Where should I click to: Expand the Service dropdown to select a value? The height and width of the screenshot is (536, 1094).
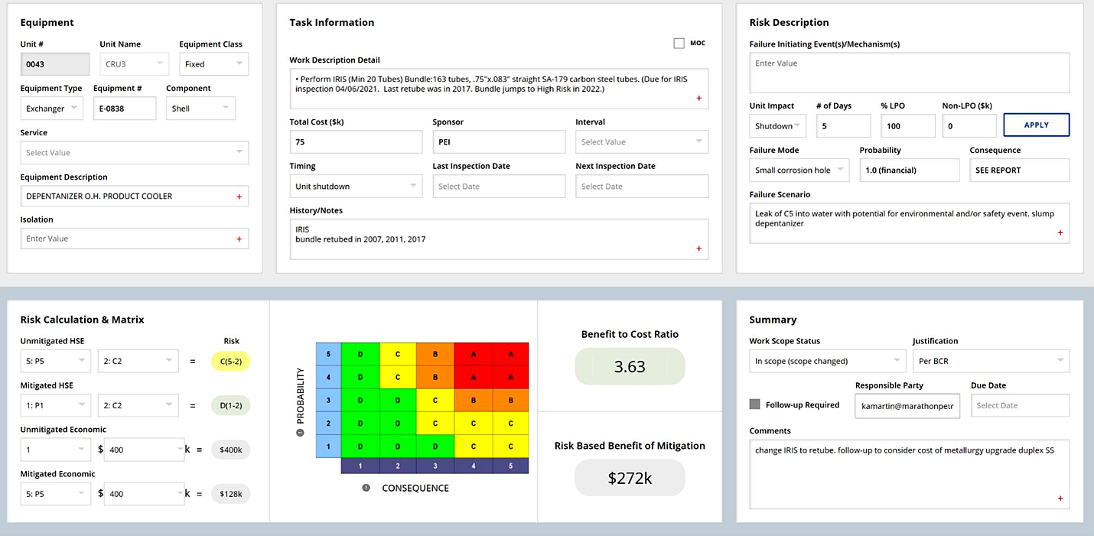tap(135, 152)
